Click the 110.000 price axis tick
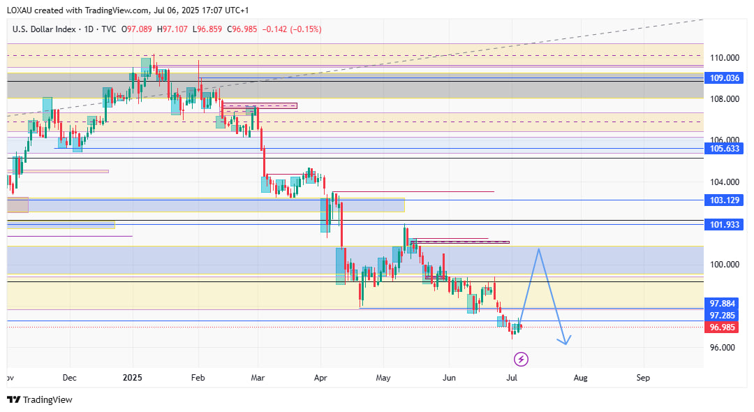This screenshot has height=412, width=754. [725, 58]
